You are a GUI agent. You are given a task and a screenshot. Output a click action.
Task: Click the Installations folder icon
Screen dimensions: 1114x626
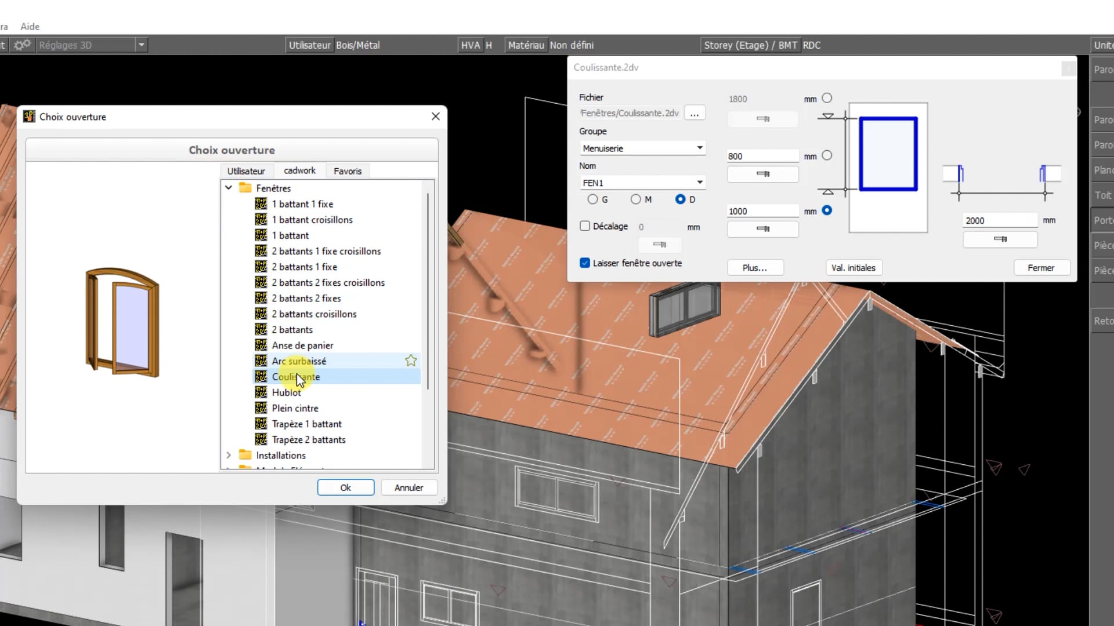point(245,455)
